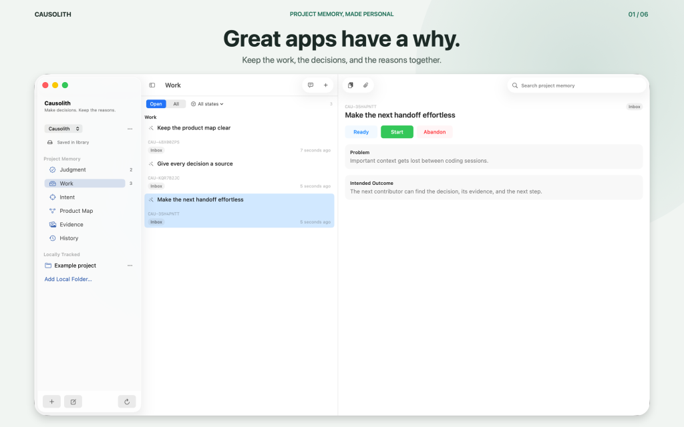Click the Judgment checkmark seal icon
The image size is (684, 427).
click(52, 169)
